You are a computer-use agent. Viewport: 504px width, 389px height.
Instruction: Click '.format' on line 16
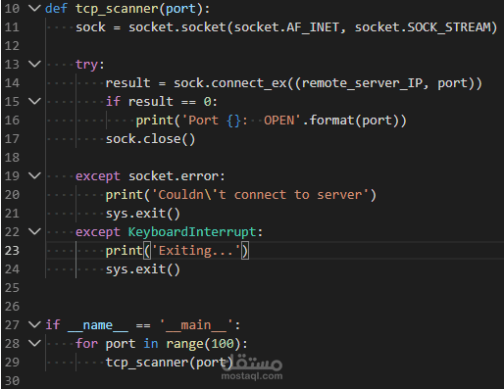coord(328,121)
